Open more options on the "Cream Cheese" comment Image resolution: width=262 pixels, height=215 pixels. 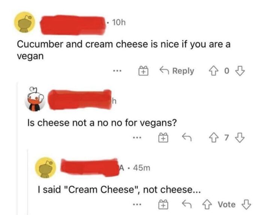click(137, 204)
